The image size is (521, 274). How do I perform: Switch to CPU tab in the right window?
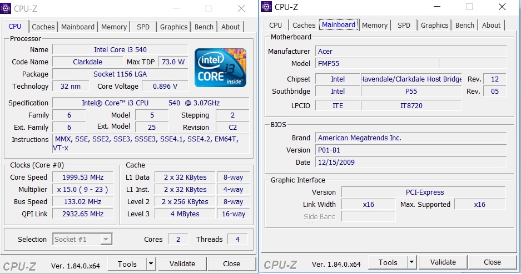pyautogui.click(x=275, y=25)
